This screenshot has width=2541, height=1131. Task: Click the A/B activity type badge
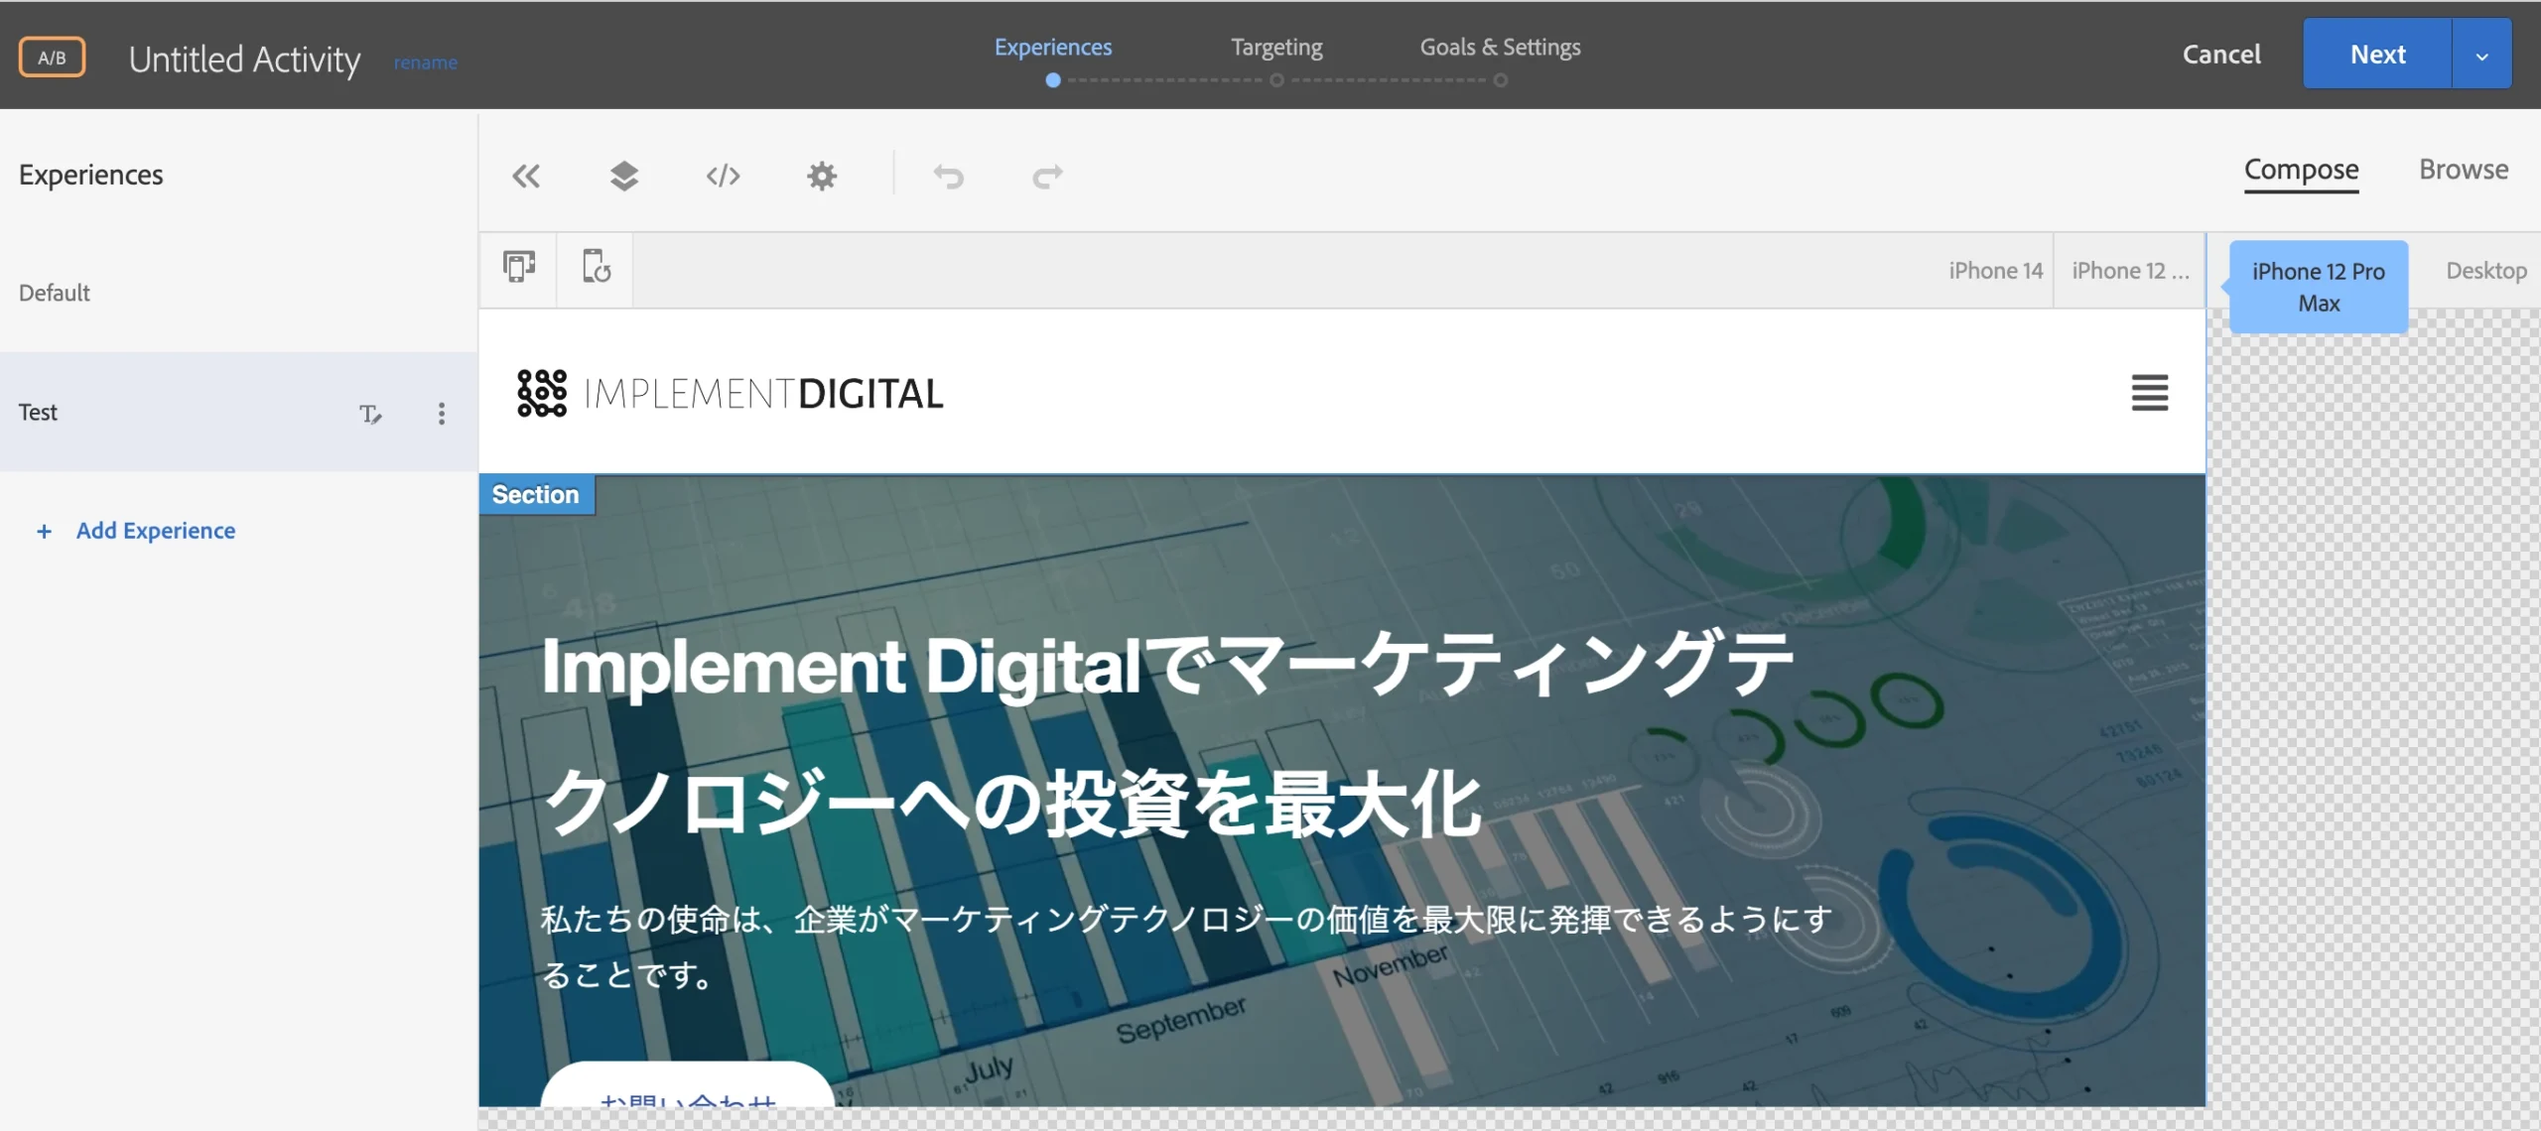(52, 58)
